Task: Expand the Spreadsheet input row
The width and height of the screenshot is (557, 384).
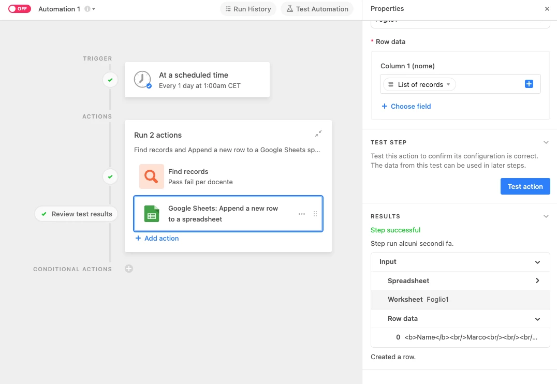Action: click(537, 280)
